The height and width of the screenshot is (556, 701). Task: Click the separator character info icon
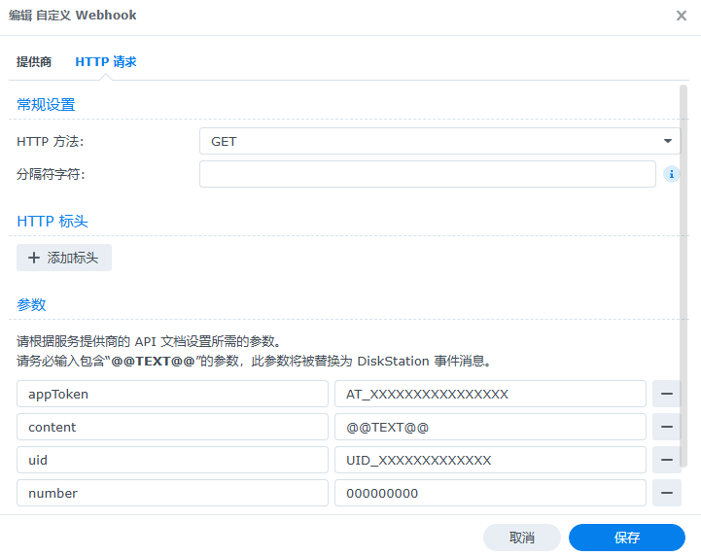[671, 174]
